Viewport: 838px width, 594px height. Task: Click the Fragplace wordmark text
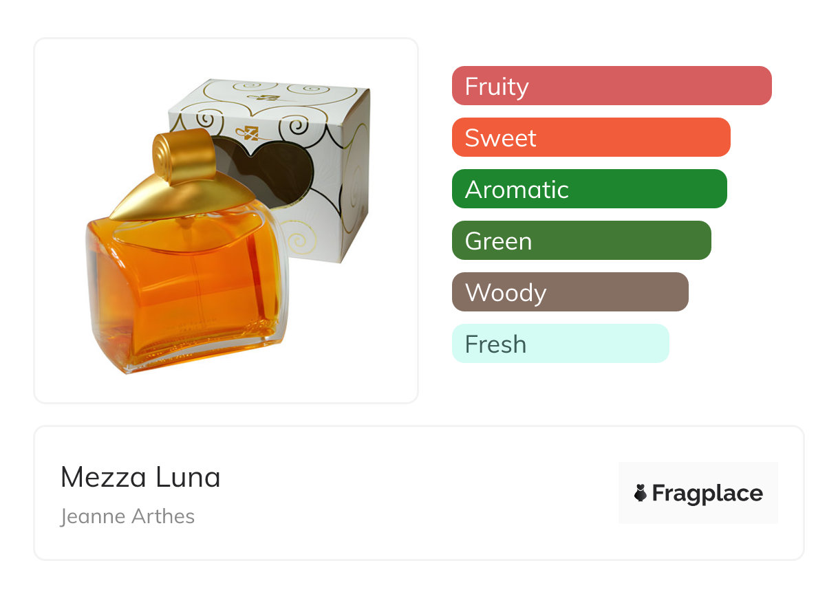707,493
